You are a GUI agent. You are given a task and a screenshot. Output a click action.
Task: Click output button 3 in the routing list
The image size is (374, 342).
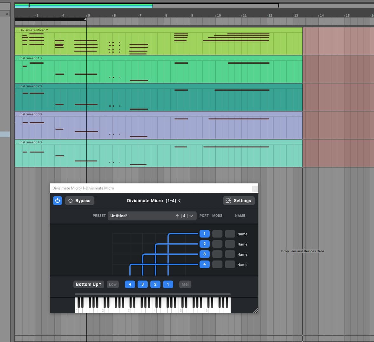(x=204, y=254)
